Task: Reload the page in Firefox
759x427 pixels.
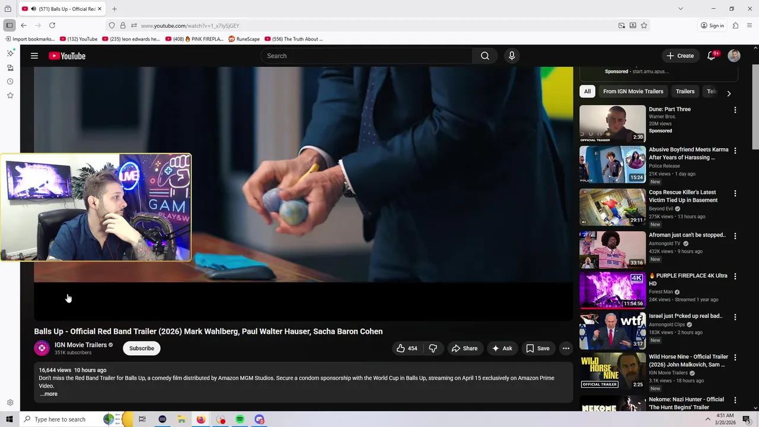Action: tap(52, 26)
